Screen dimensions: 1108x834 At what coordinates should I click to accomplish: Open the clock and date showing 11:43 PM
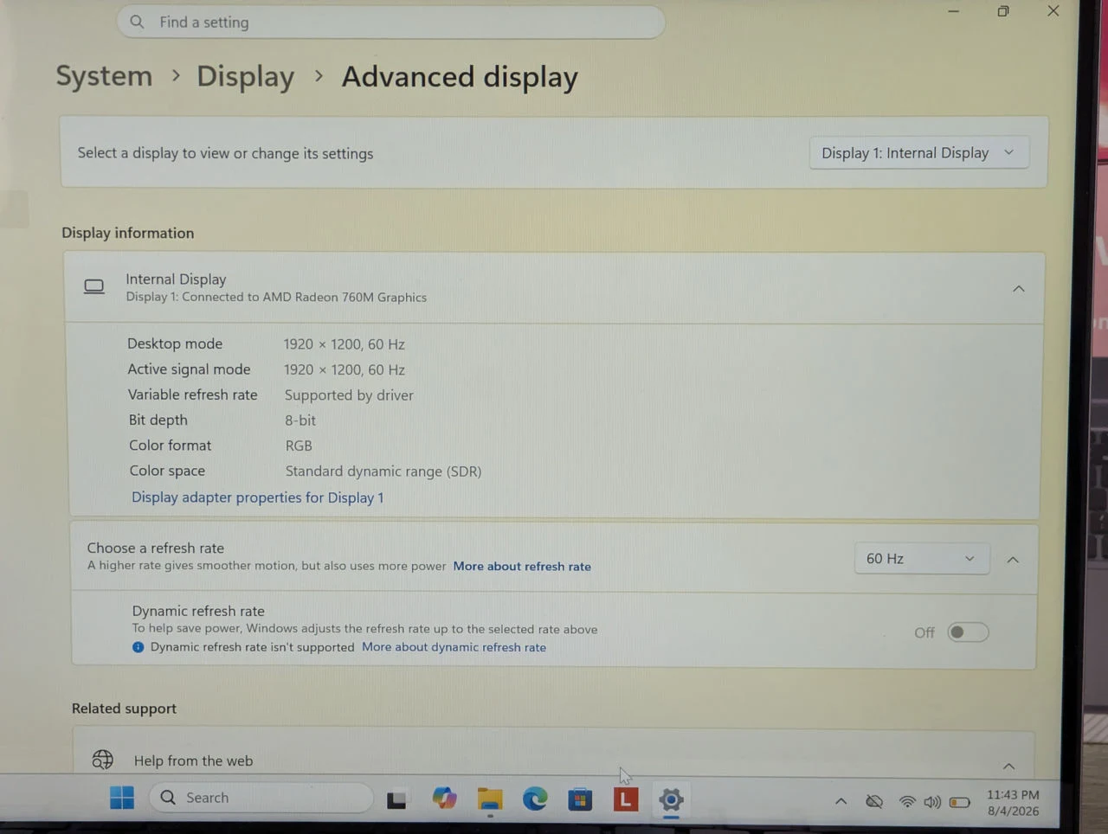pyautogui.click(x=1013, y=803)
